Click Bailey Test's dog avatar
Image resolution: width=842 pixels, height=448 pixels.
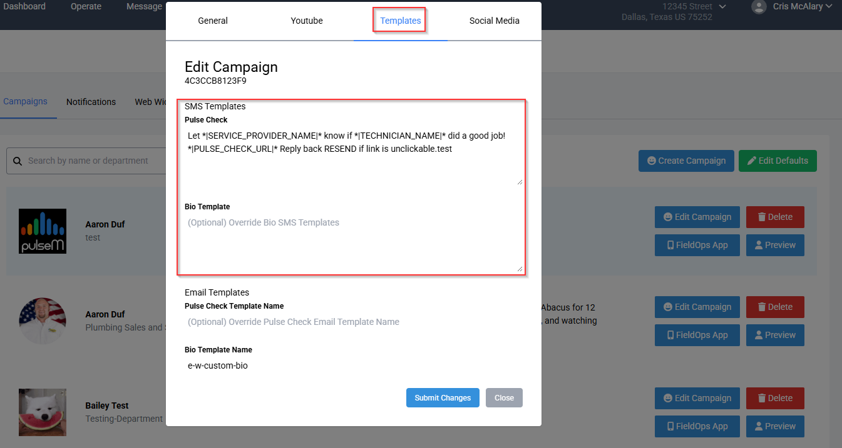pos(43,412)
